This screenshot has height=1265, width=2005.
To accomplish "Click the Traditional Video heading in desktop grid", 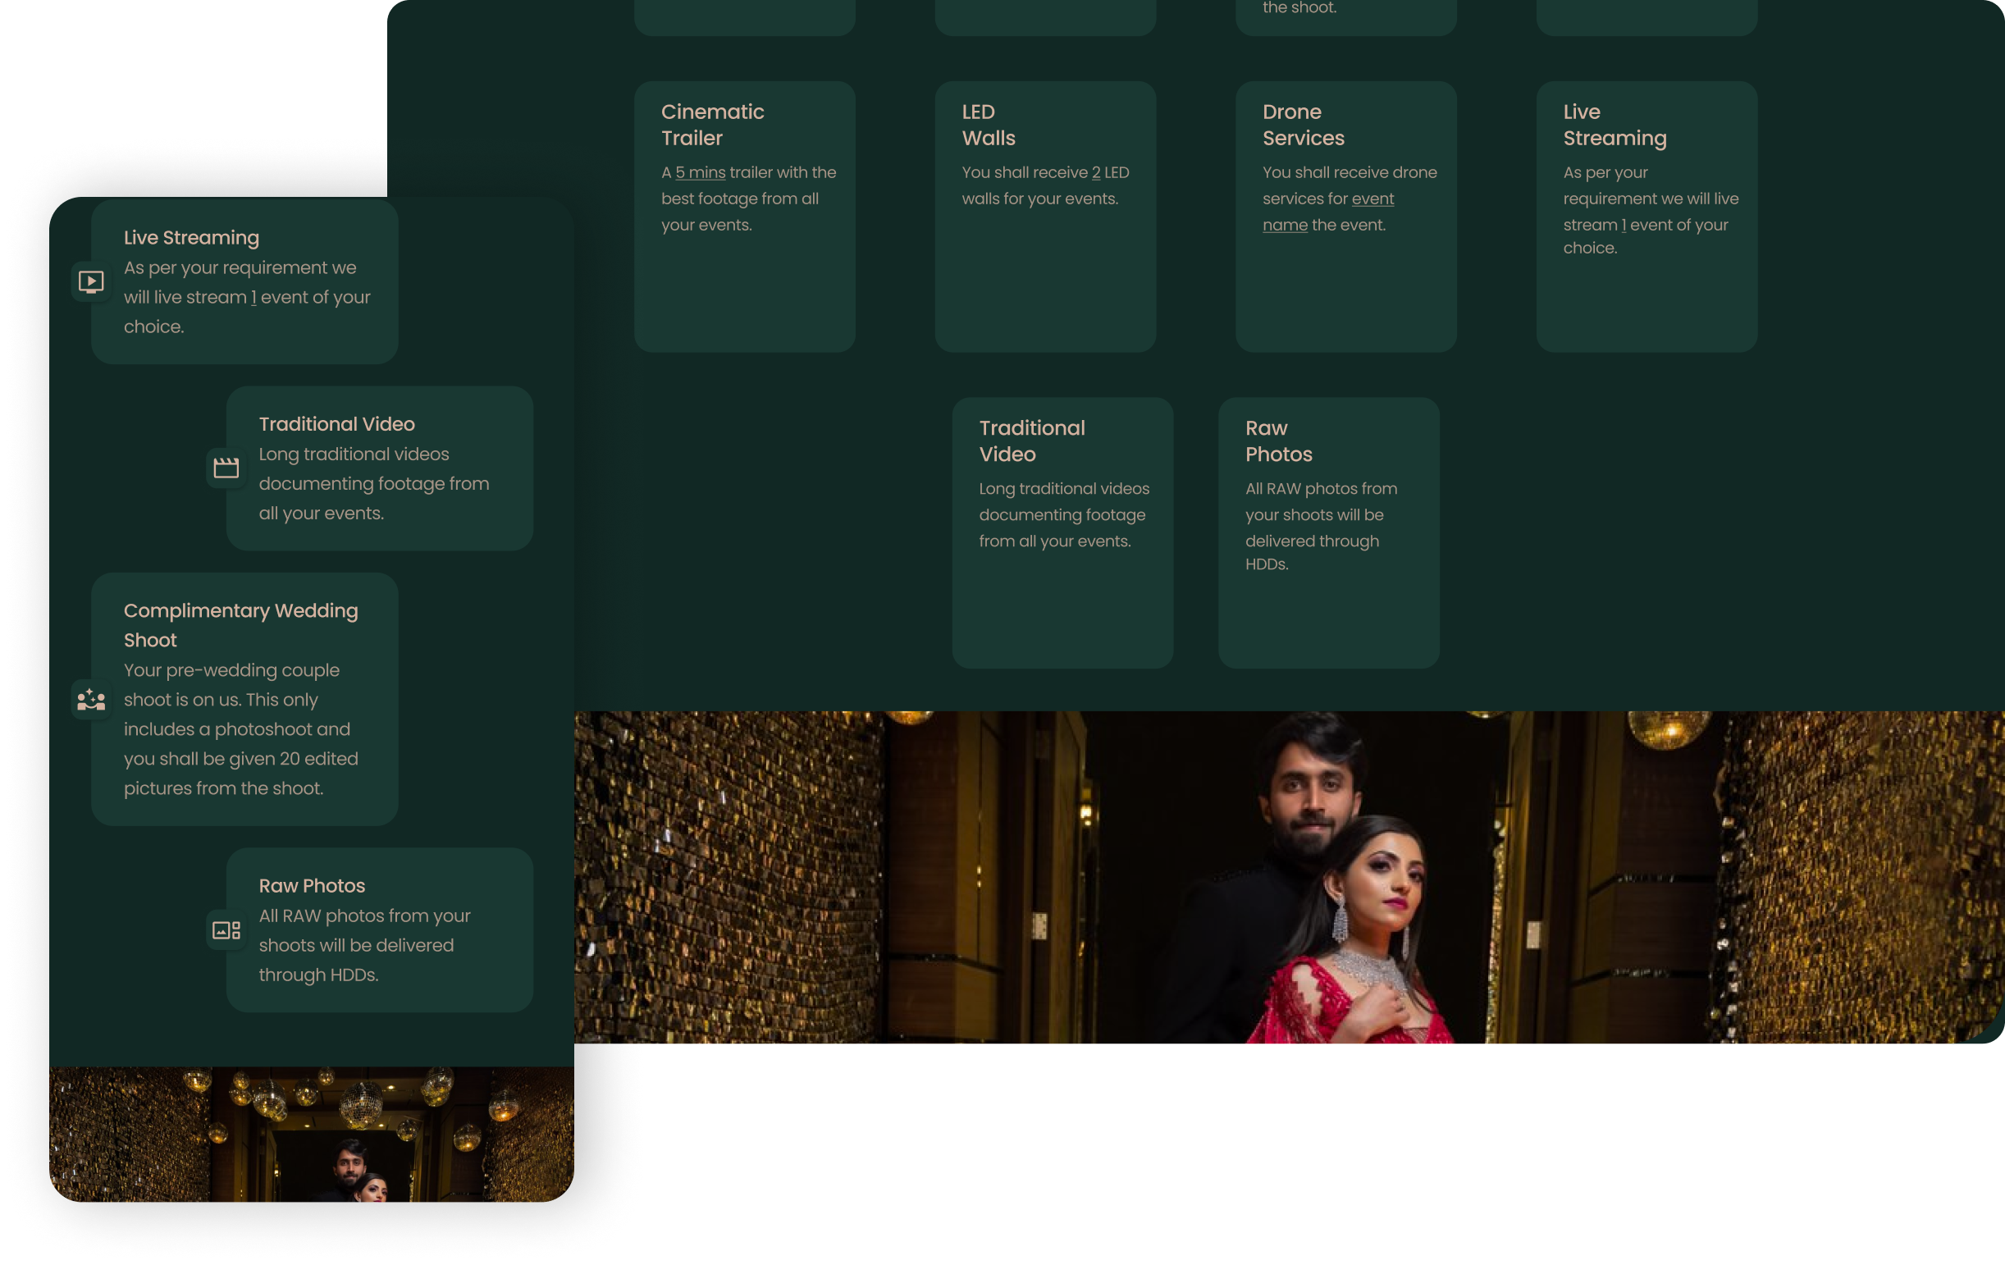I will point(1032,441).
